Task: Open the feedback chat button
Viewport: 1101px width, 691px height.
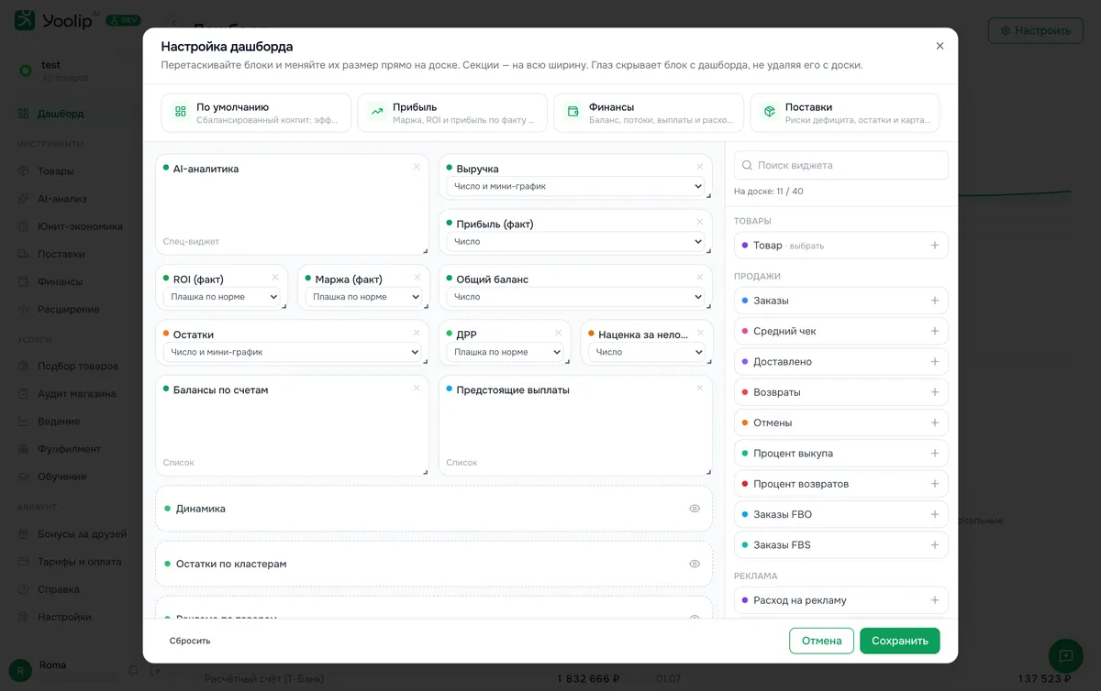Action: coord(1066,656)
